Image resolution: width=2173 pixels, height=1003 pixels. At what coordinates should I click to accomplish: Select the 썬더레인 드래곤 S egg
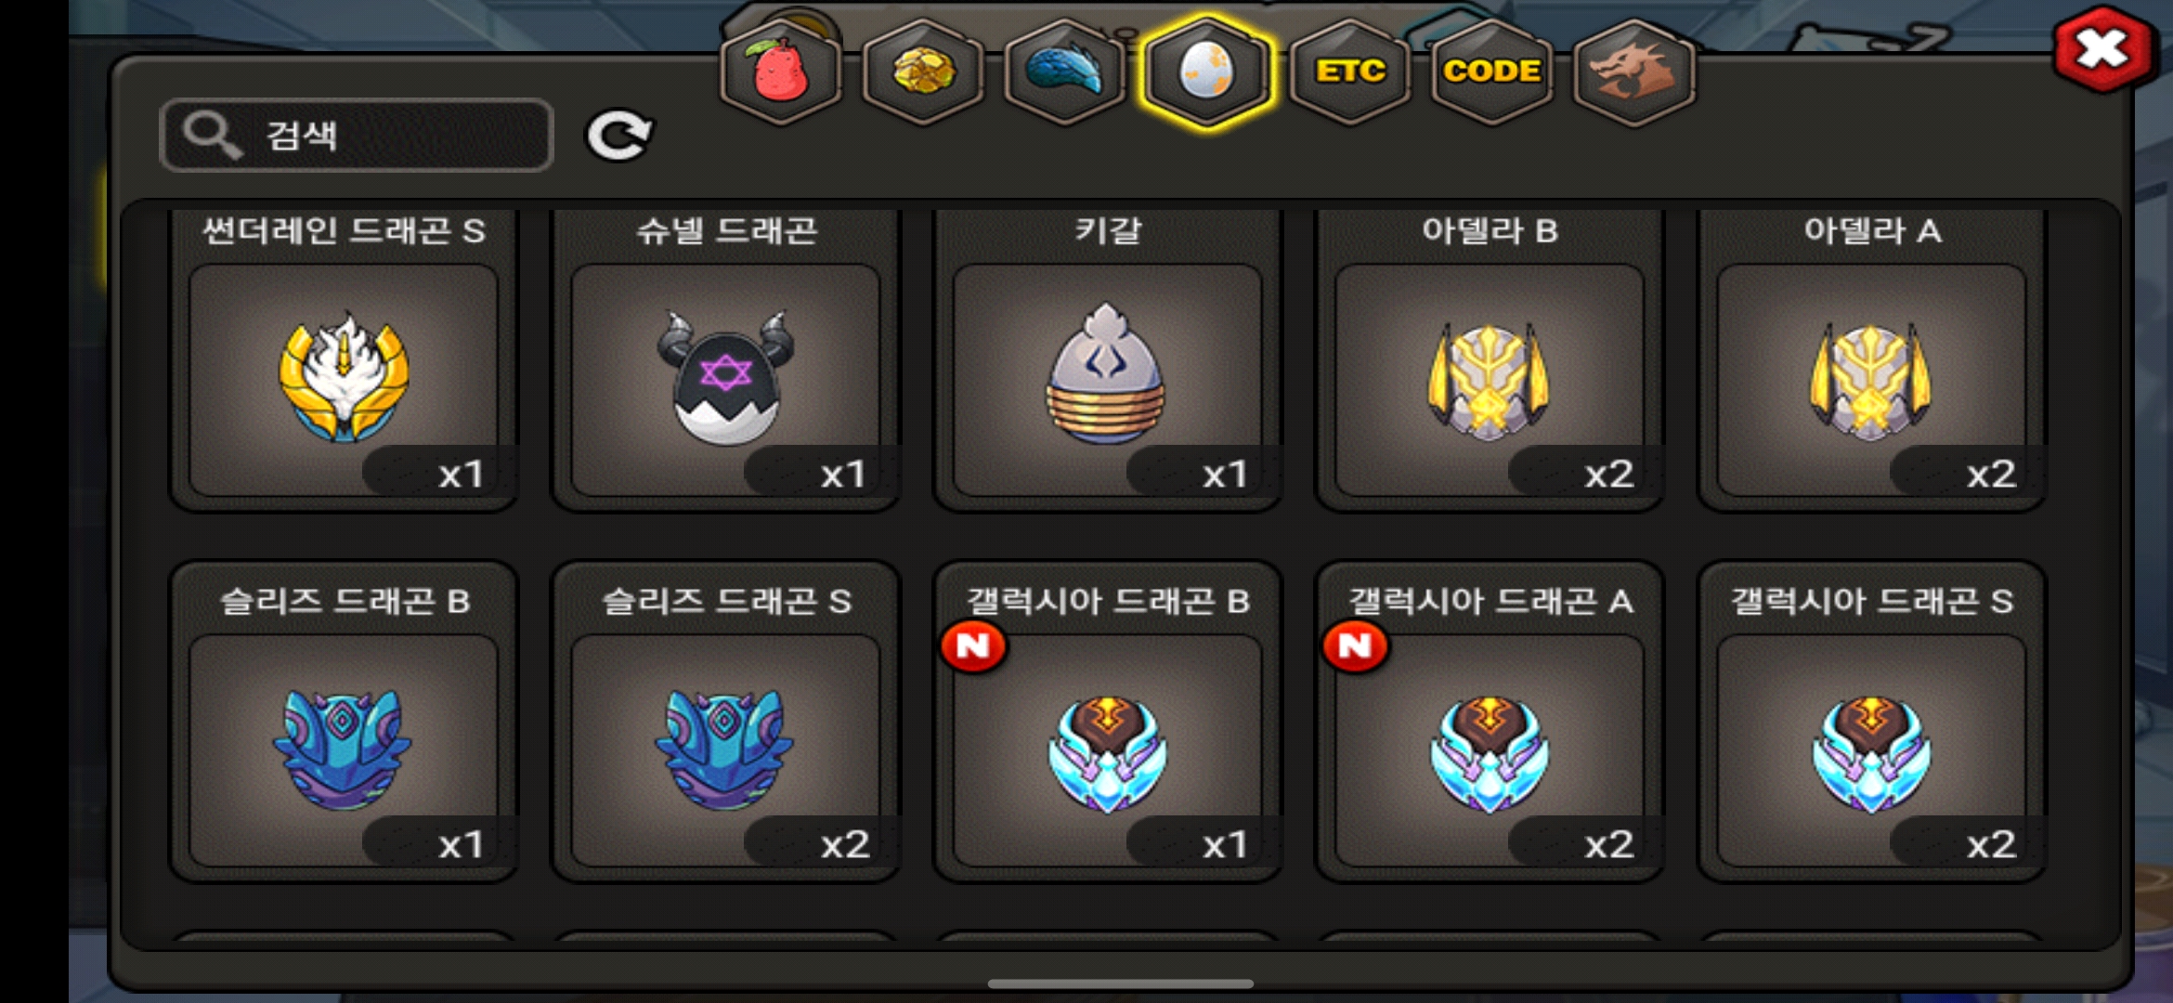coord(344,361)
